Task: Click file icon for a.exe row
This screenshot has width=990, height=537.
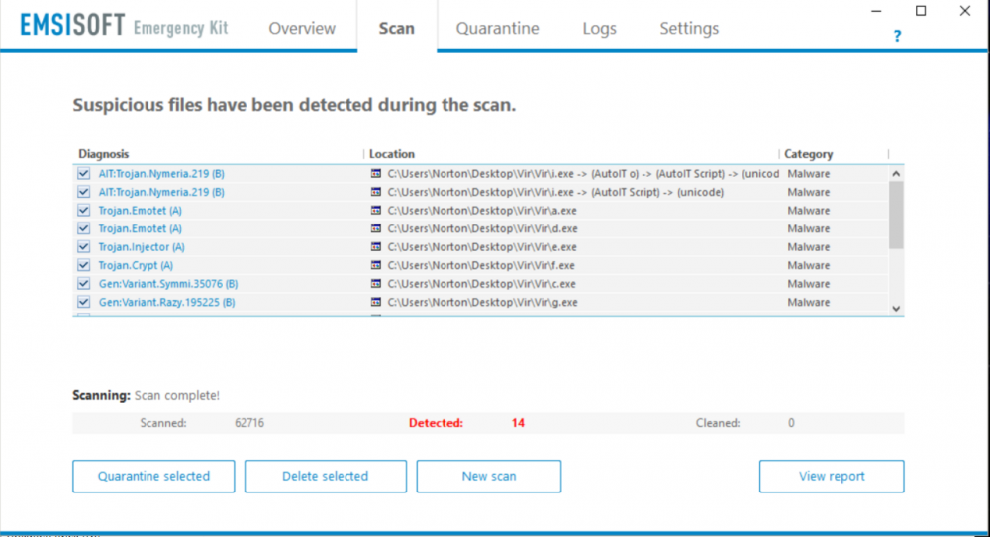Action: coord(376,210)
